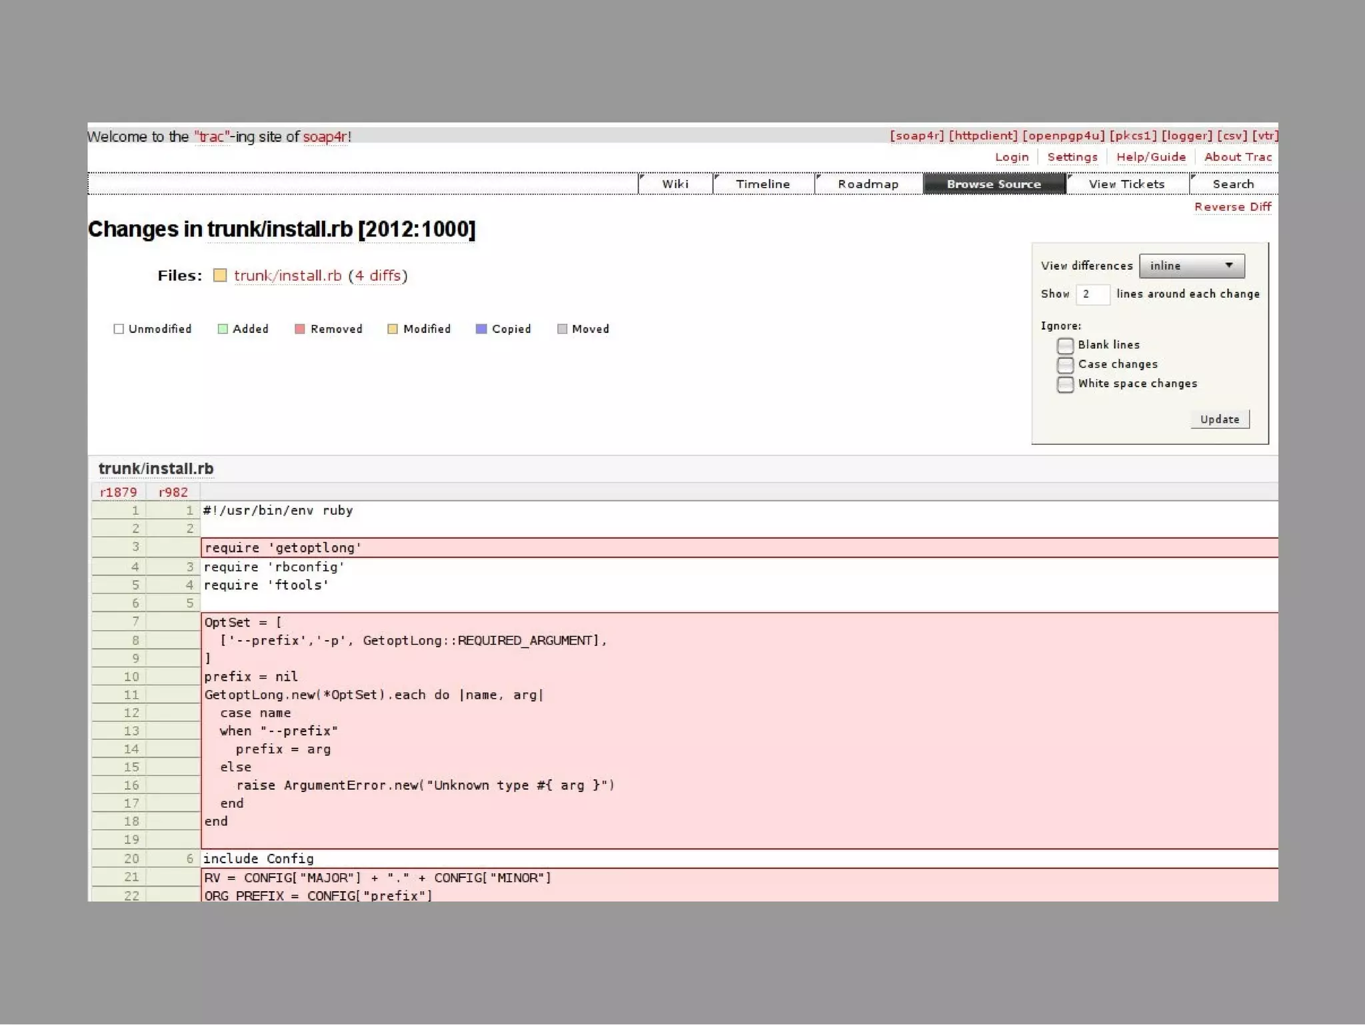The width and height of the screenshot is (1365, 1025).
Task: Click the Reverse Diff link
Action: [x=1232, y=207]
